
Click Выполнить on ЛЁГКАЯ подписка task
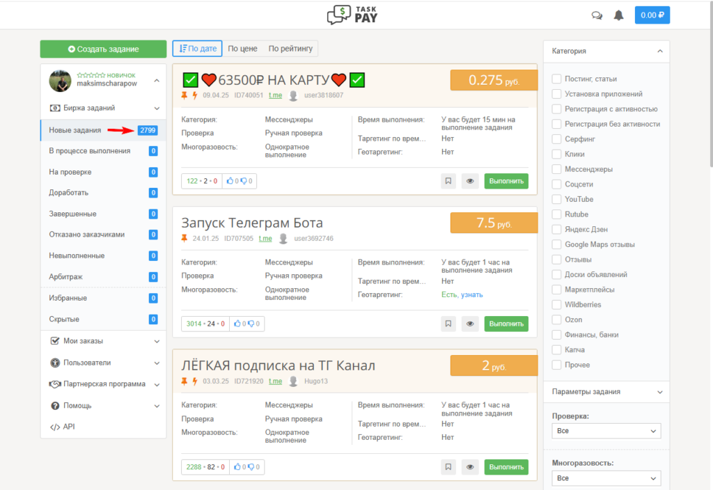click(x=506, y=467)
